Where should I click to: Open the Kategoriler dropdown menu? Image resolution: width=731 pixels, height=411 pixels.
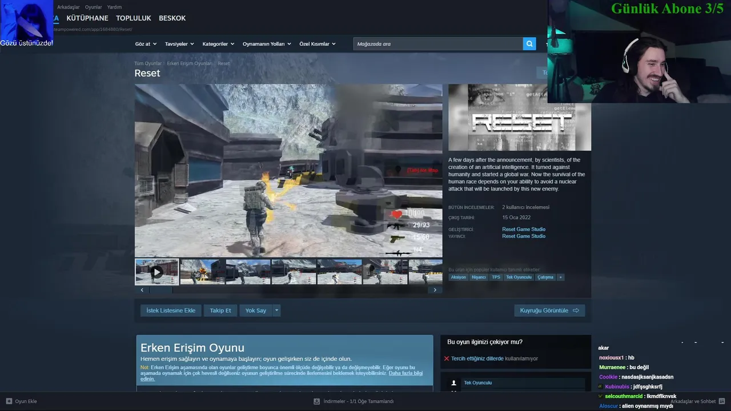coord(218,44)
